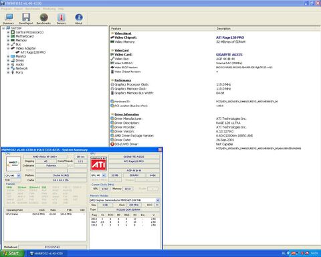Click the Start button
The height and width of the screenshot is (257, 321).
tap(12, 253)
